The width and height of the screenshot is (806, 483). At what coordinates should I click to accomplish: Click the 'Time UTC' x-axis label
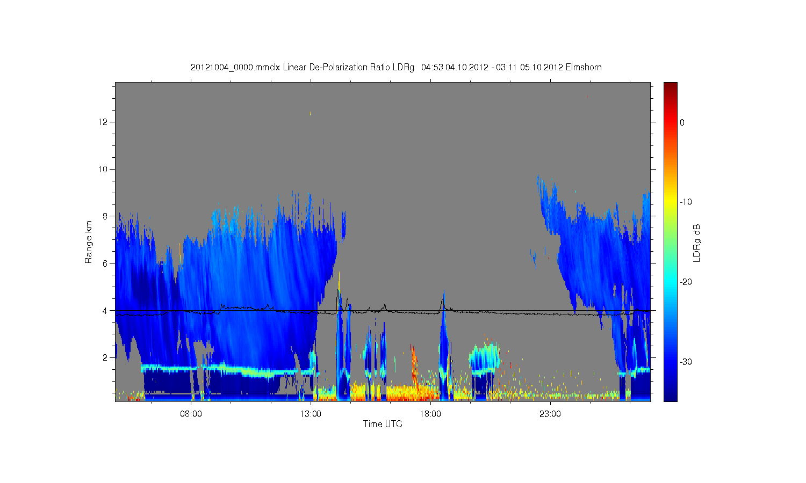coord(383,424)
